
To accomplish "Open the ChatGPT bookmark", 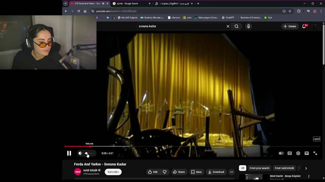I will [x=228, y=18].
